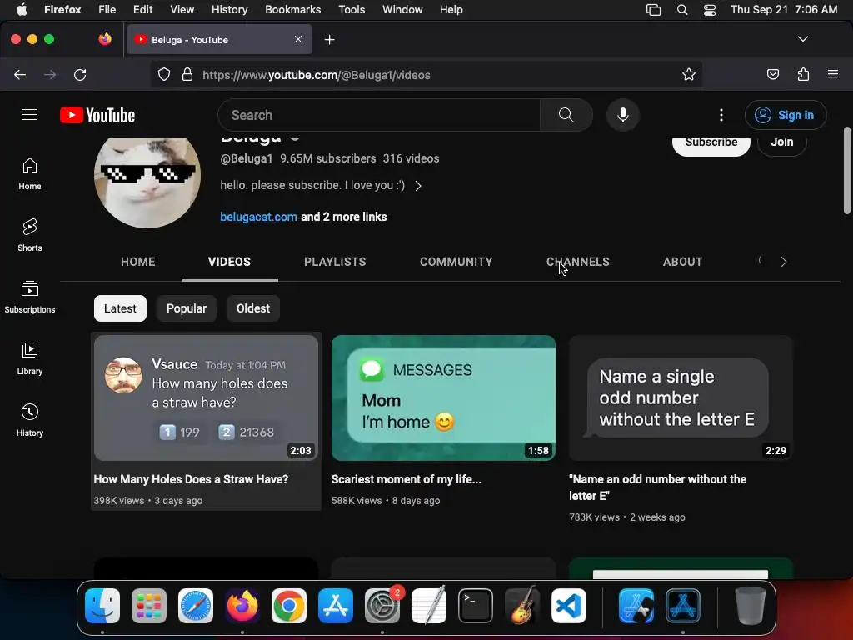The width and height of the screenshot is (853, 640).
Task: Launch Safari from the Dock
Action: pyautogui.click(x=196, y=606)
